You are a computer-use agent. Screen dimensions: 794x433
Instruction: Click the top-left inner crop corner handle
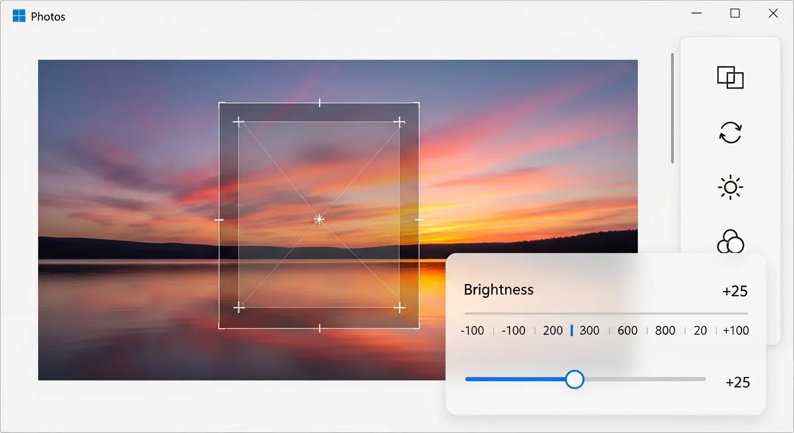[x=239, y=122]
